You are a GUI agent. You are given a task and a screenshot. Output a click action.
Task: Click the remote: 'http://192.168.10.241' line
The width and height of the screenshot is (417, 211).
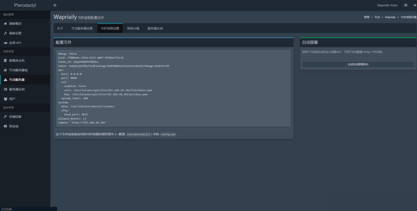tap(82, 123)
